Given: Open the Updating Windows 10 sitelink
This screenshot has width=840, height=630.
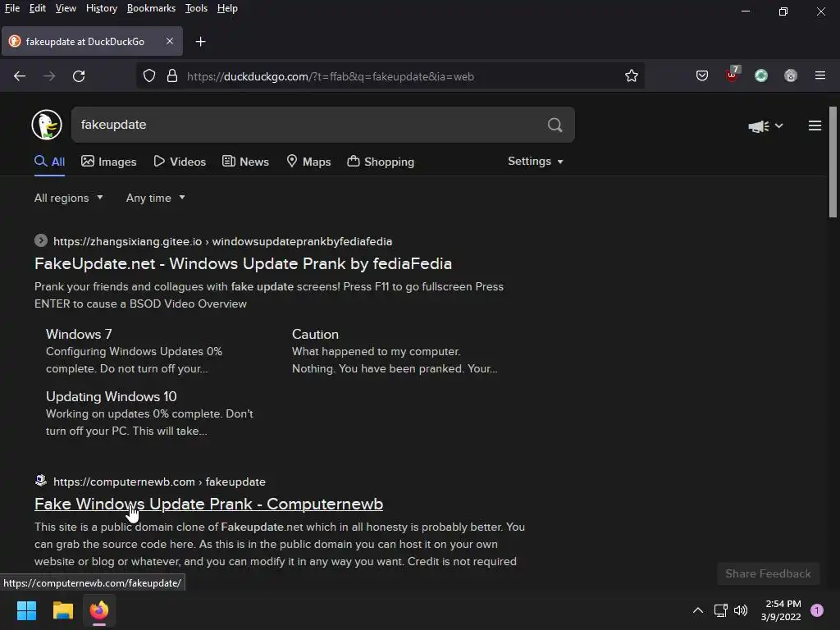Looking at the screenshot, I should [112, 396].
